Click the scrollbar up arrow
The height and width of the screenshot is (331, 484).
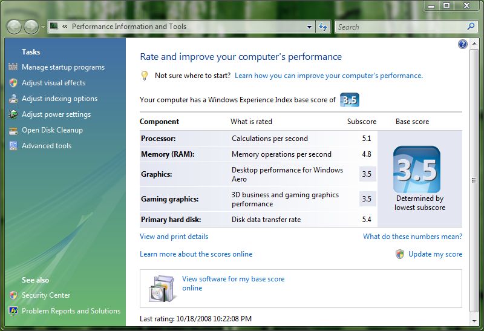tap(474, 44)
